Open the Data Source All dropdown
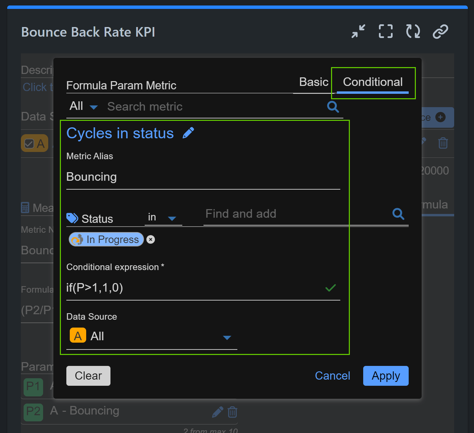The width and height of the screenshot is (474, 433). [227, 338]
